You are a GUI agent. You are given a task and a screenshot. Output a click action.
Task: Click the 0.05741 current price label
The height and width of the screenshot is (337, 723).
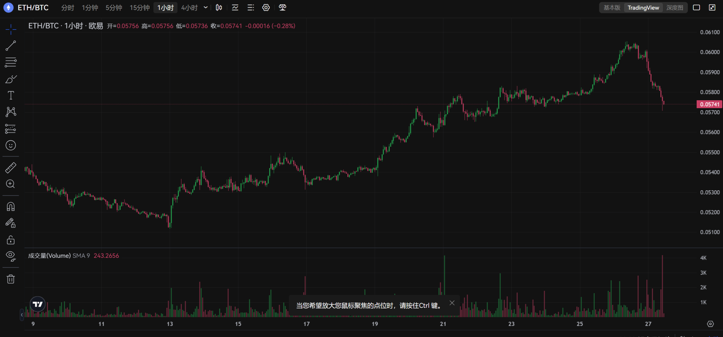pyautogui.click(x=709, y=104)
